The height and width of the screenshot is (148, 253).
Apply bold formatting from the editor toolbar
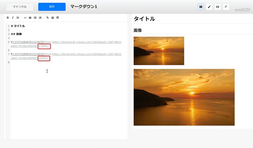point(8,18)
